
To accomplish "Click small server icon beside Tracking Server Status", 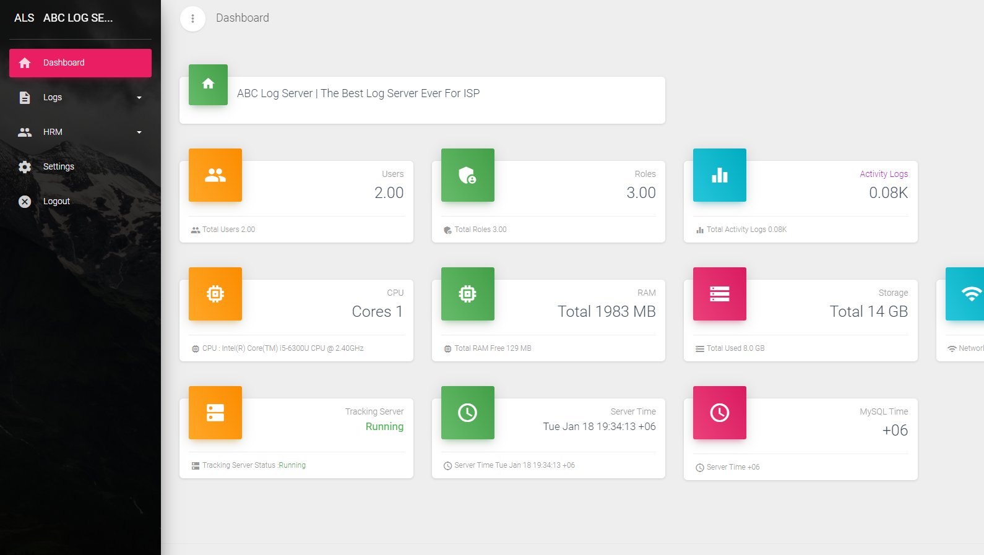I will (196, 466).
